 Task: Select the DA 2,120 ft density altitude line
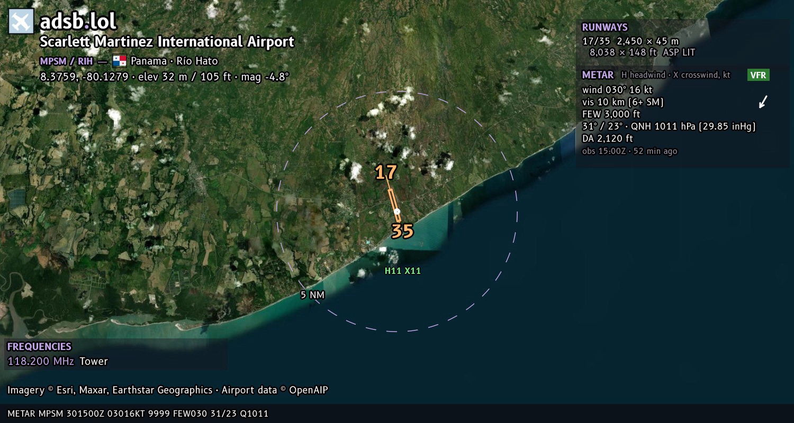(x=608, y=139)
